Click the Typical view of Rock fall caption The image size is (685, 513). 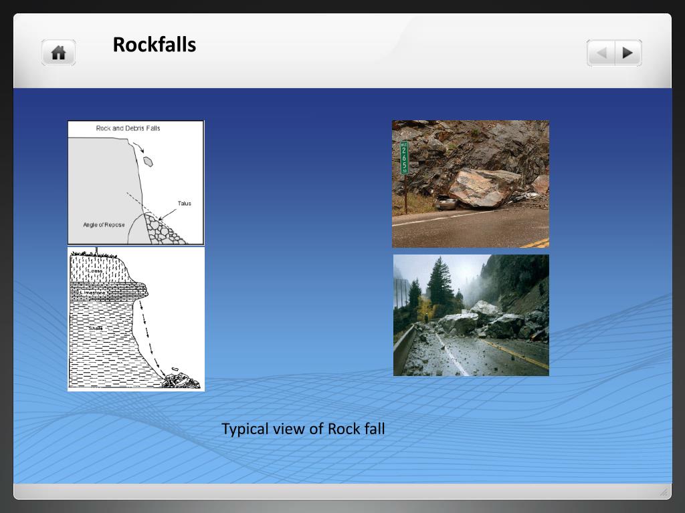(303, 429)
